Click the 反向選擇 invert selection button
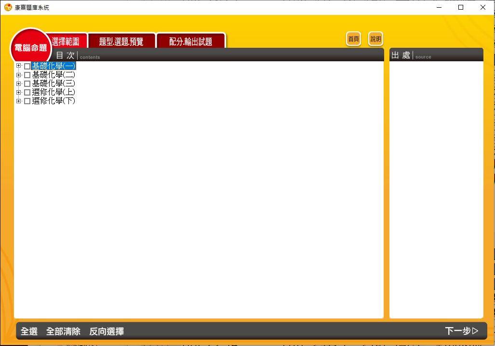This screenshot has width=495, height=346. click(107, 331)
